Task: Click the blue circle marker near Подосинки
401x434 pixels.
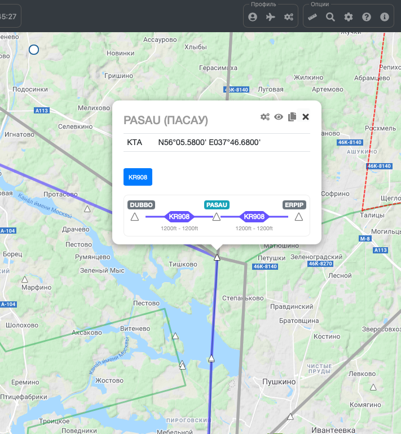Action: 33,50
